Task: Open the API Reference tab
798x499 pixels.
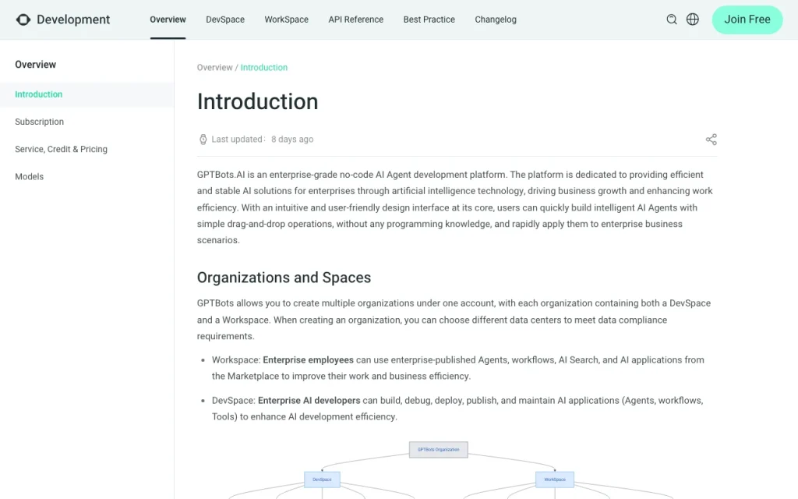Action: [x=355, y=19]
